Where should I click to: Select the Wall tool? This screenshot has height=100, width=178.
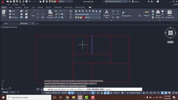pyautogui.click(x=12, y=11)
